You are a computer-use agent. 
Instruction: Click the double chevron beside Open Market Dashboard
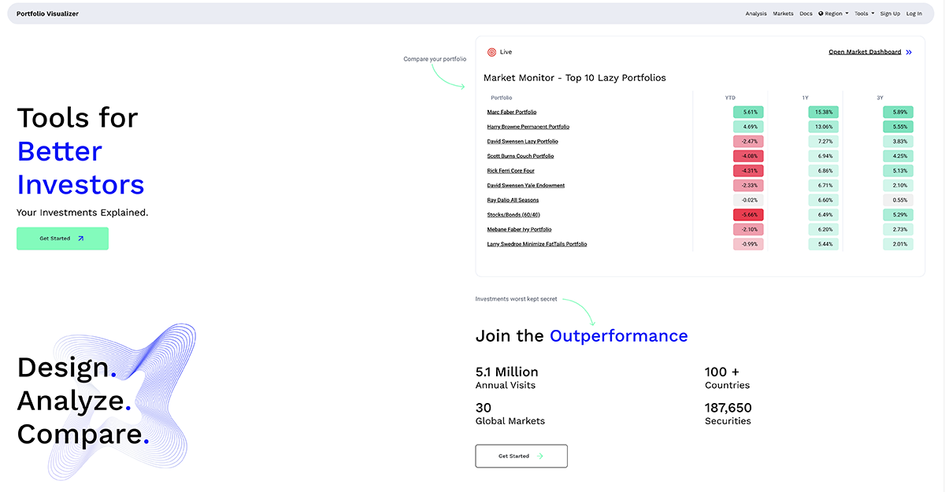[x=909, y=52]
